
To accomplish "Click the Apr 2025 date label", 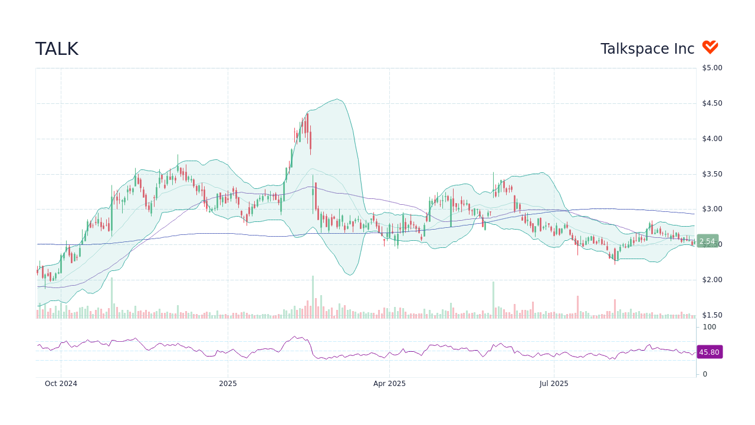I will 389,383.
